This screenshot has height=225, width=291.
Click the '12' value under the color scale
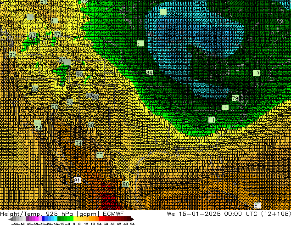(x=86, y=224)
